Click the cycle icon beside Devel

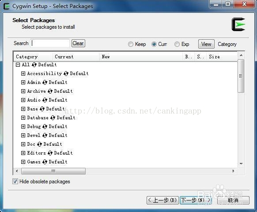(x=45, y=136)
